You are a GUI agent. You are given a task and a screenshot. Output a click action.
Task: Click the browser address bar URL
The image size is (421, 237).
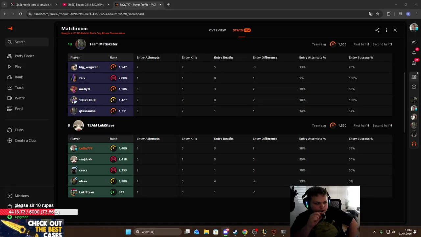(x=89, y=14)
